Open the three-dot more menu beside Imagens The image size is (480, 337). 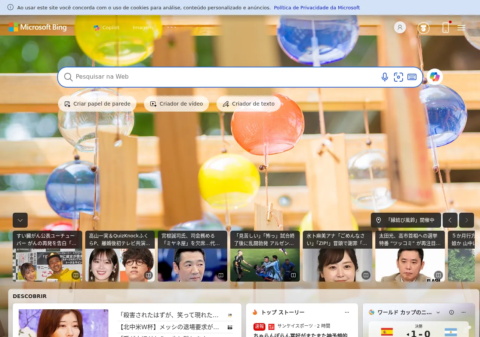coord(172,27)
